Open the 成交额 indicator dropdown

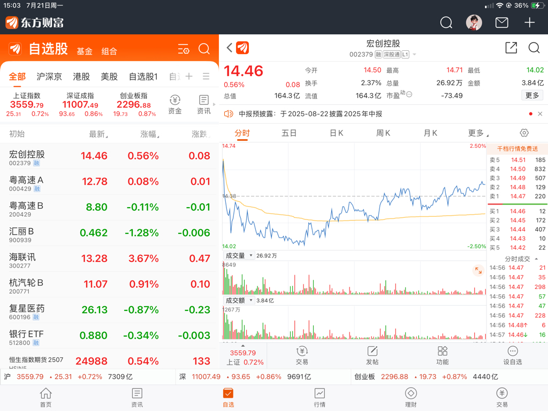[x=238, y=301]
